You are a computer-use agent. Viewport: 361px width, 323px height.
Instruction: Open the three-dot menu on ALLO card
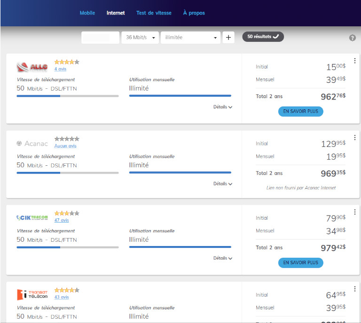click(x=355, y=61)
